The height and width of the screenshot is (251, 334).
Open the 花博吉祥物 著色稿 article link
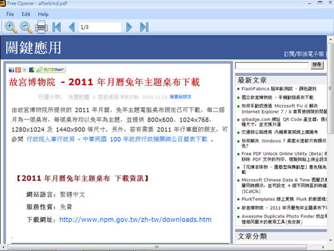click(284, 169)
